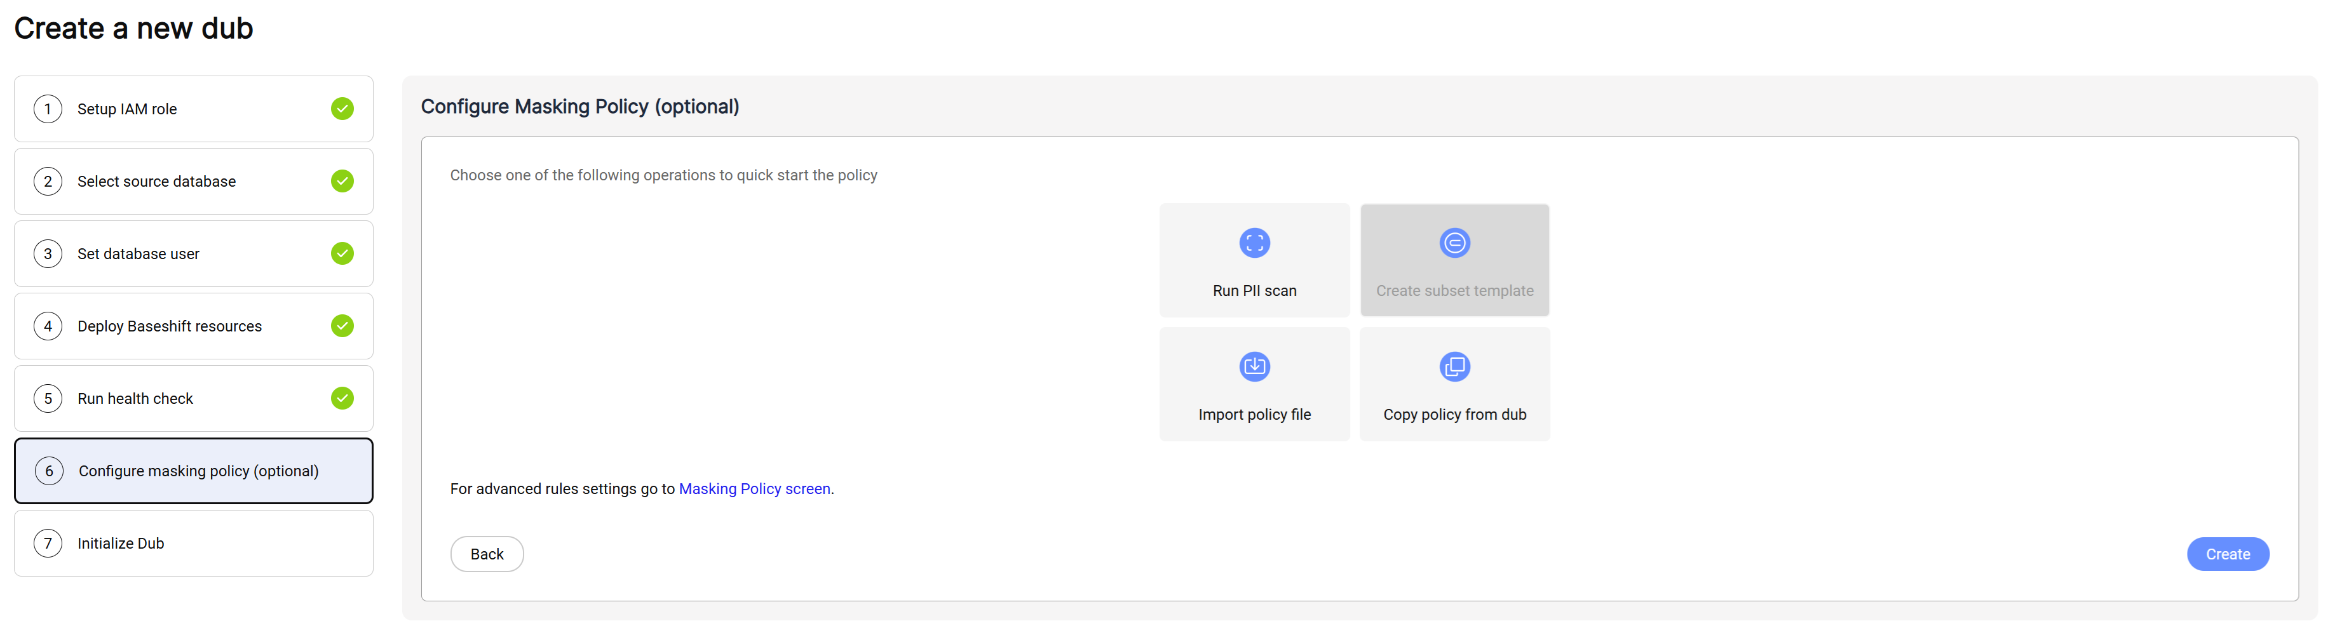Click green checkmark on Set database user
This screenshot has height=635, width=2328.
coord(342,254)
